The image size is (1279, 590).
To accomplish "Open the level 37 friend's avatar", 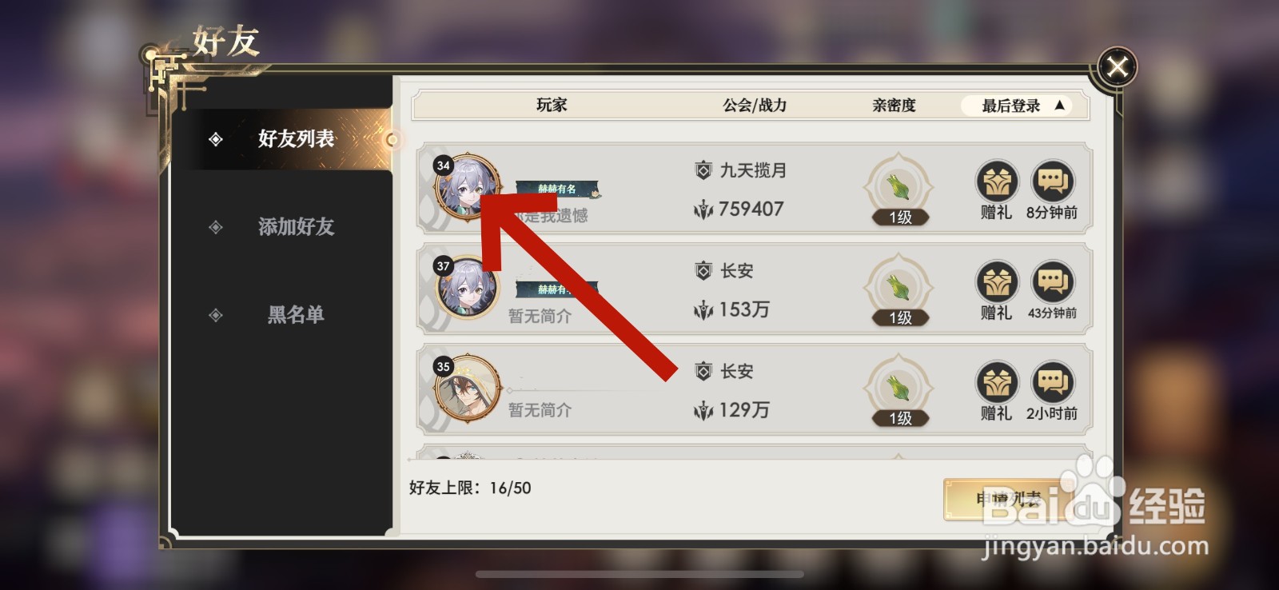I will tap(467, 288).
